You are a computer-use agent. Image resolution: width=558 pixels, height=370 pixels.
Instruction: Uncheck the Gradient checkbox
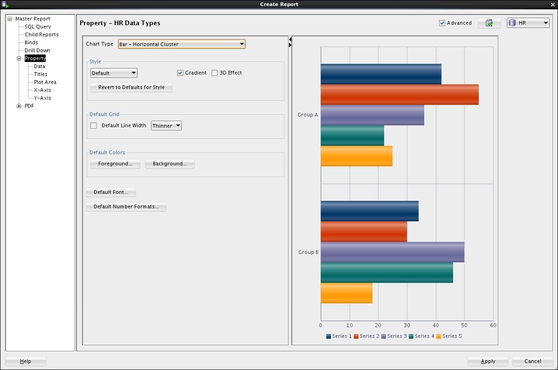coord(180,73)
